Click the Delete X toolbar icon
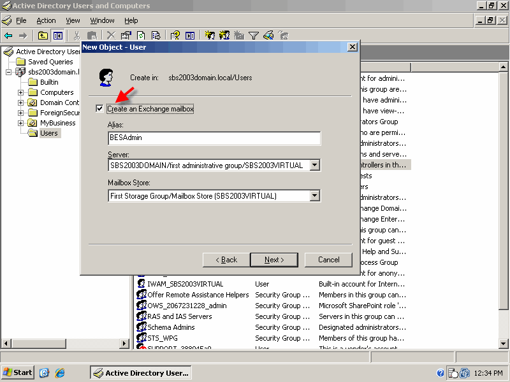 click(x=111, y=36)
